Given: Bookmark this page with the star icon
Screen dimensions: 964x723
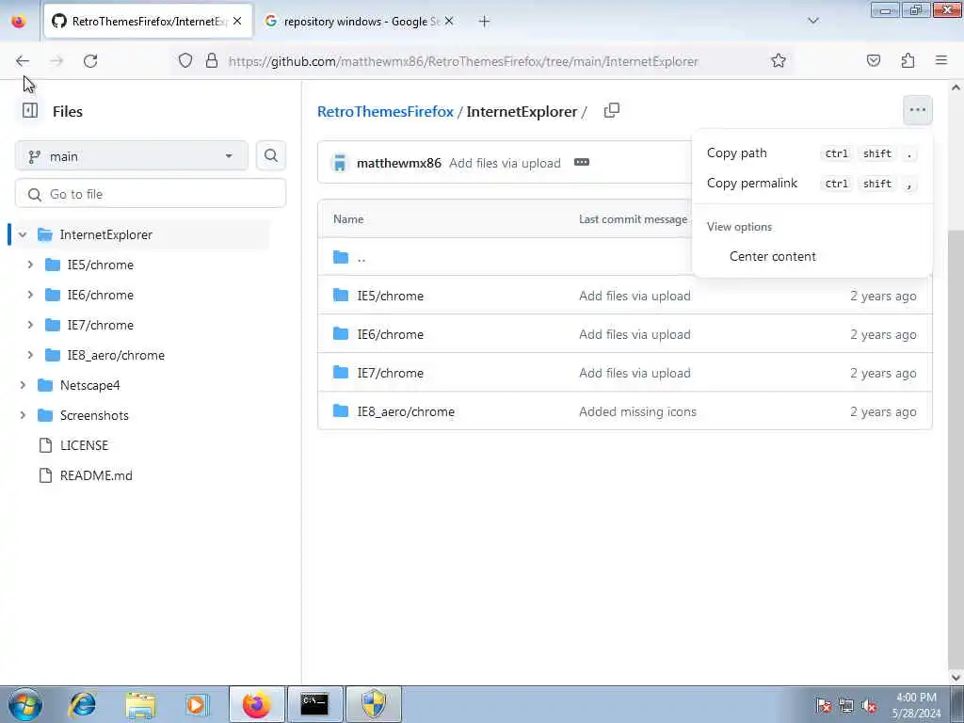Looking at the screenshot, I should coord(779,61).
